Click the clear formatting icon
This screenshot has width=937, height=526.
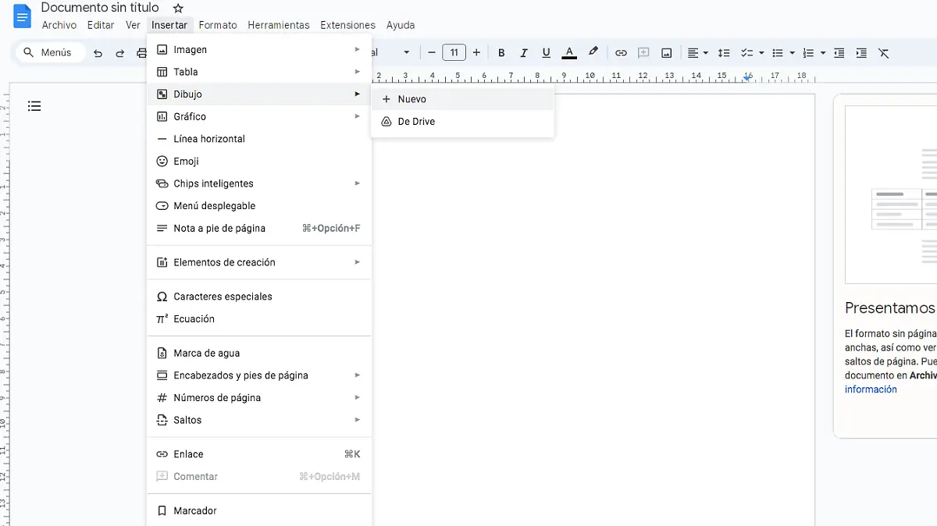[x=883, y=53]
